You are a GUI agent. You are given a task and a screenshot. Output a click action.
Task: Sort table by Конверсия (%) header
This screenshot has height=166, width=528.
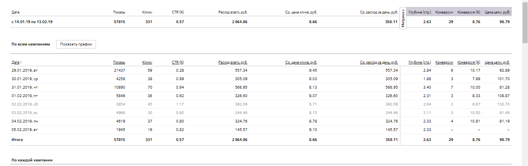tap(469, 62)
